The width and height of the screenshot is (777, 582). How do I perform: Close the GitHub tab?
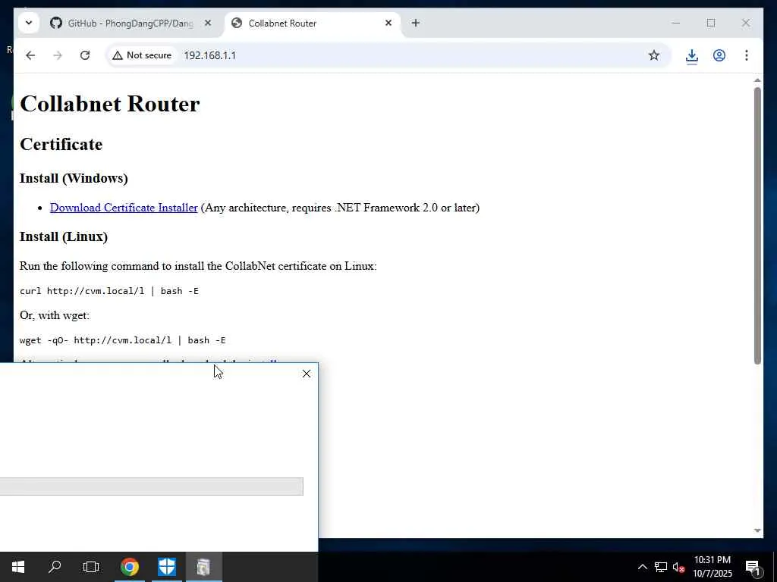point(208,23)
